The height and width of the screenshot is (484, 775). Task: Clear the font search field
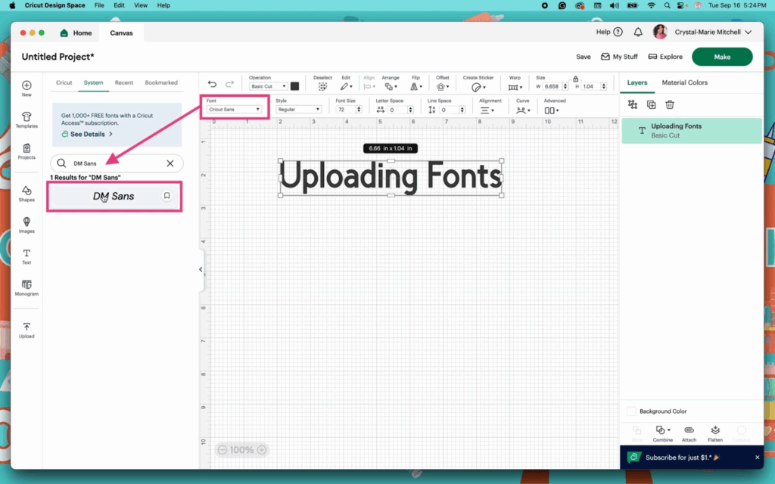170,163
